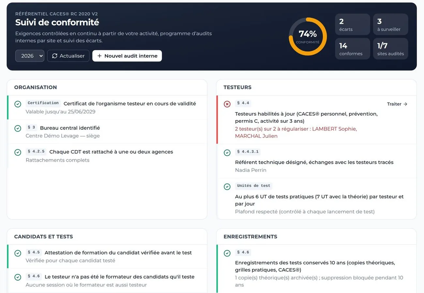424x293 pixels.
Task: Click the check icon next to Bureau central identifié
Action: 18,129
